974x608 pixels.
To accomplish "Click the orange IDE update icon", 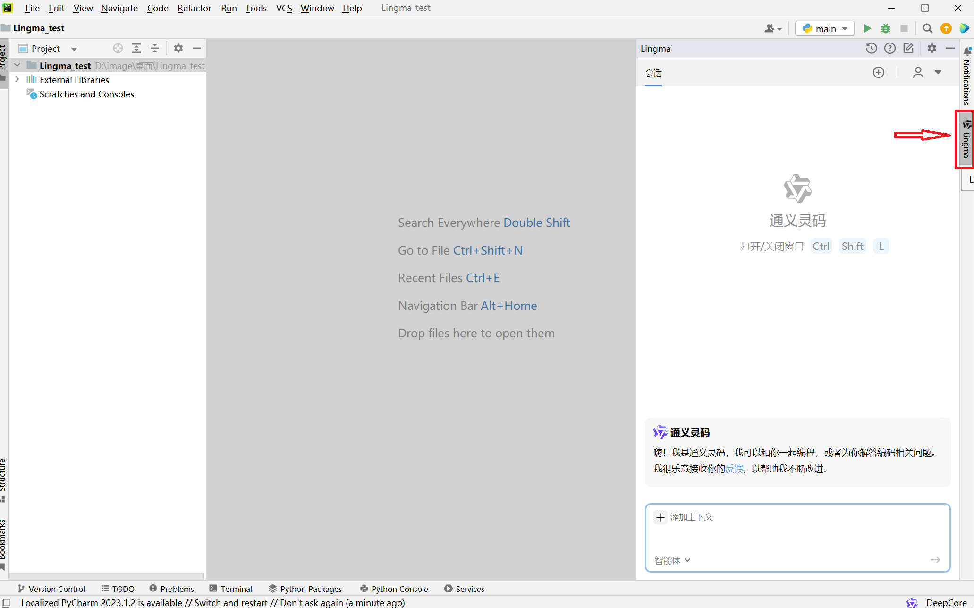I will [x=946, y=28].
